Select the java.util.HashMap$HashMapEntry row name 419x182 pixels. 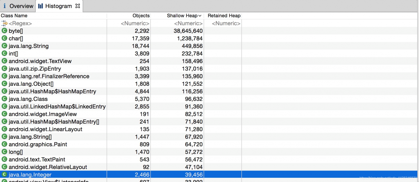tap(52, 91)
